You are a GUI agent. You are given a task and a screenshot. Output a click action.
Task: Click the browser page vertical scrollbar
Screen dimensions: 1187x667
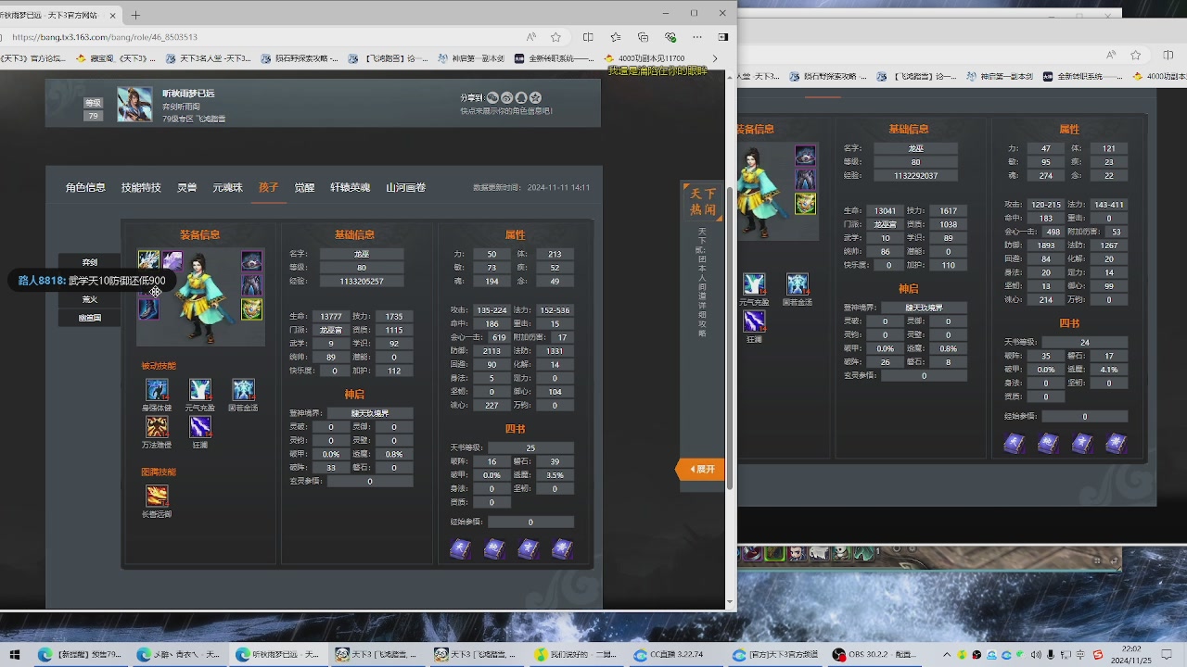pos(730,338)
